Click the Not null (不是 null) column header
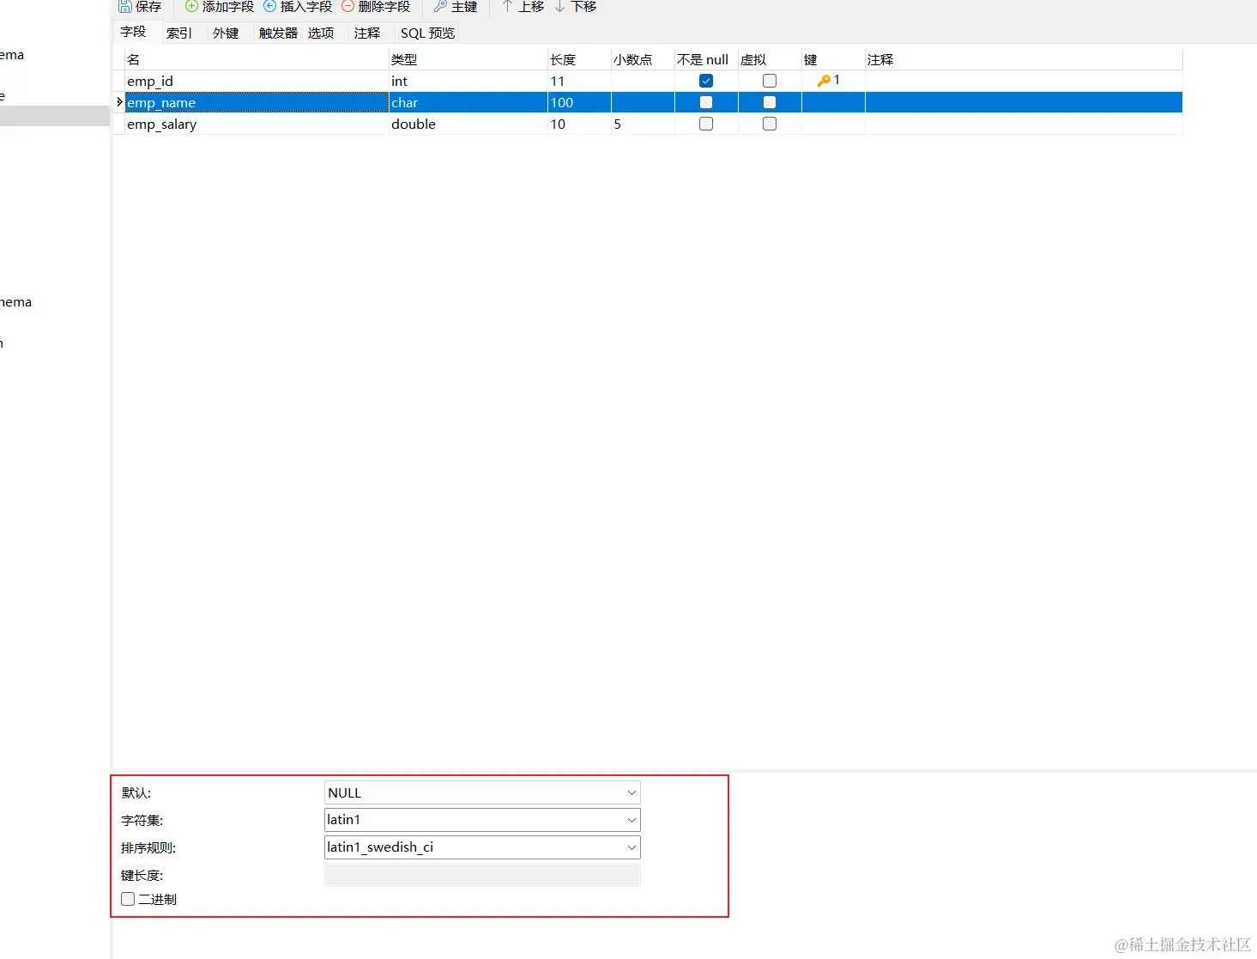Screen dimensions: 1257x959 coord(706,59)
